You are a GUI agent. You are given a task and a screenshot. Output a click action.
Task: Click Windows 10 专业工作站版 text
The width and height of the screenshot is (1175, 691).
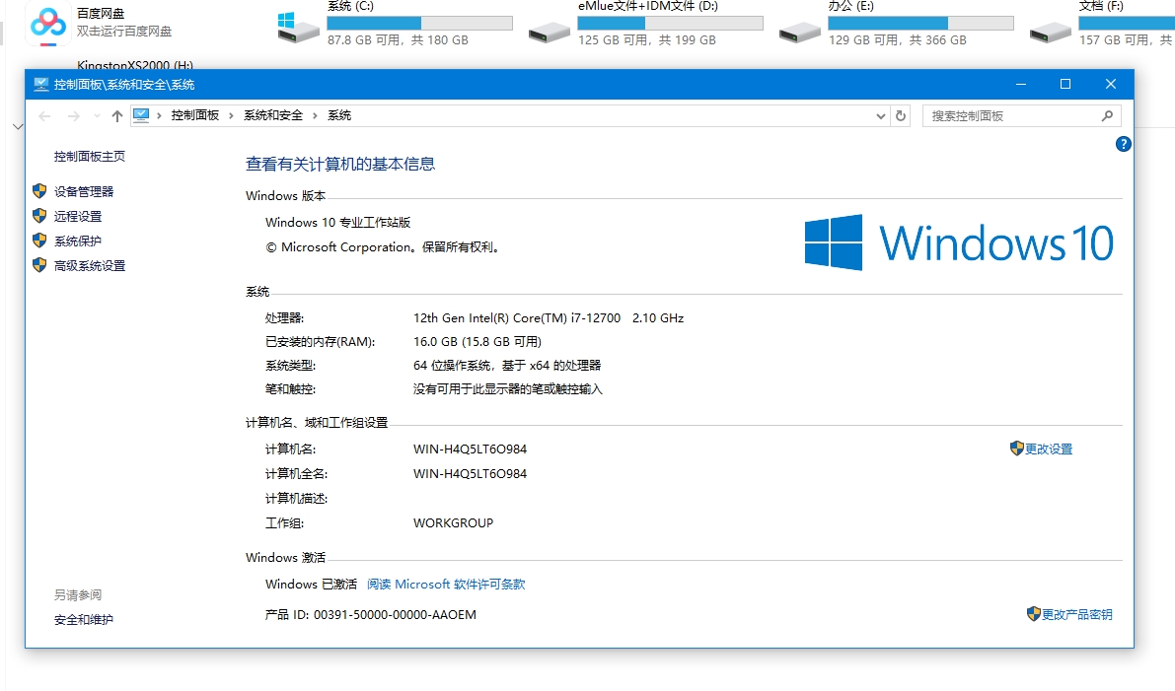[338, 222]
